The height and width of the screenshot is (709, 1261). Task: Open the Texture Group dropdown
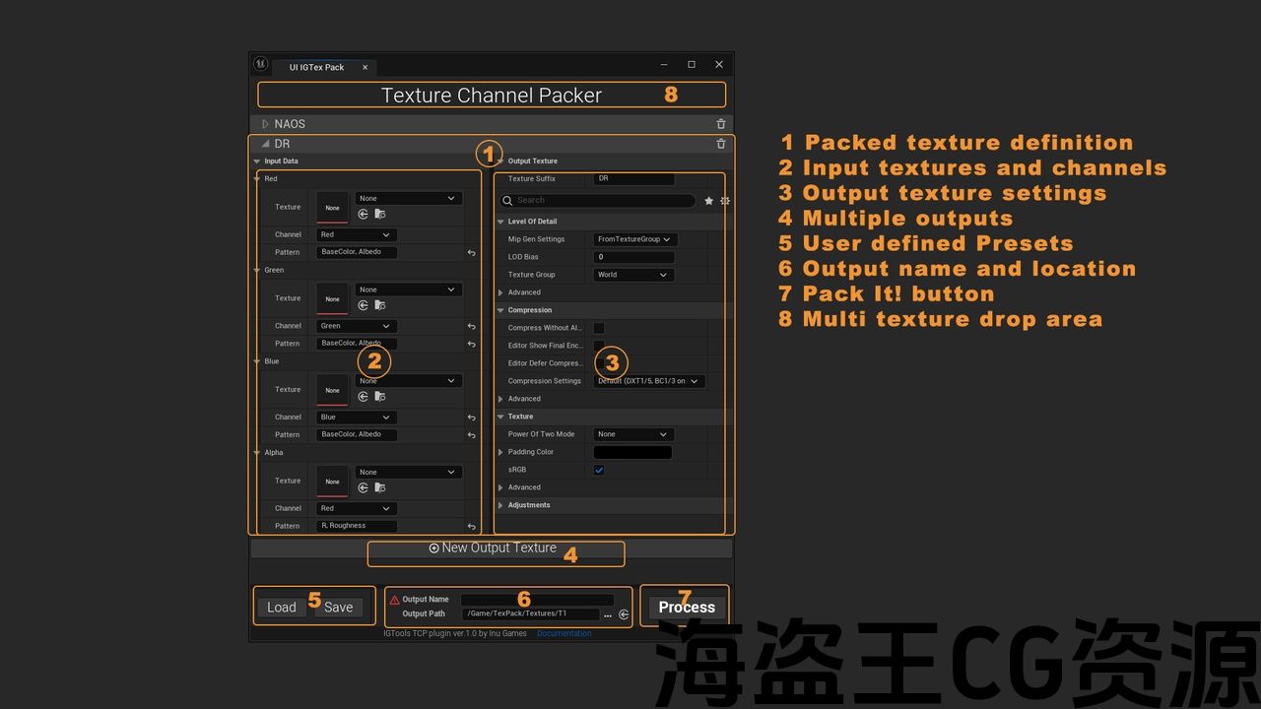634,275
